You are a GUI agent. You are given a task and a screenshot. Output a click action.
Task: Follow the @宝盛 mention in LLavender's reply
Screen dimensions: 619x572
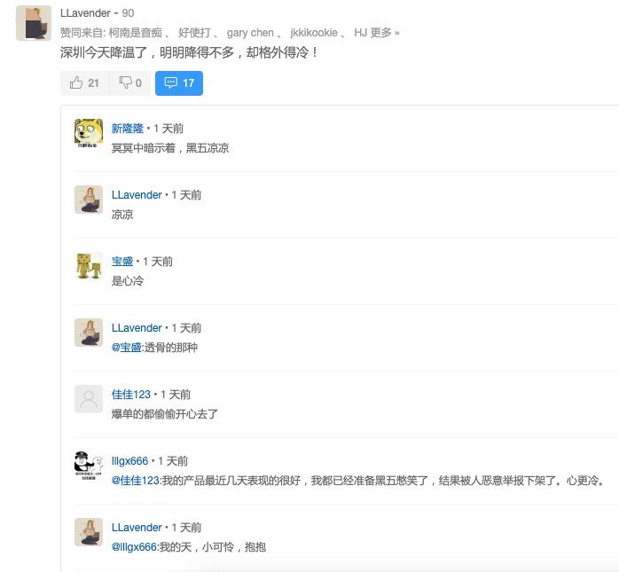tap(126, 348)
